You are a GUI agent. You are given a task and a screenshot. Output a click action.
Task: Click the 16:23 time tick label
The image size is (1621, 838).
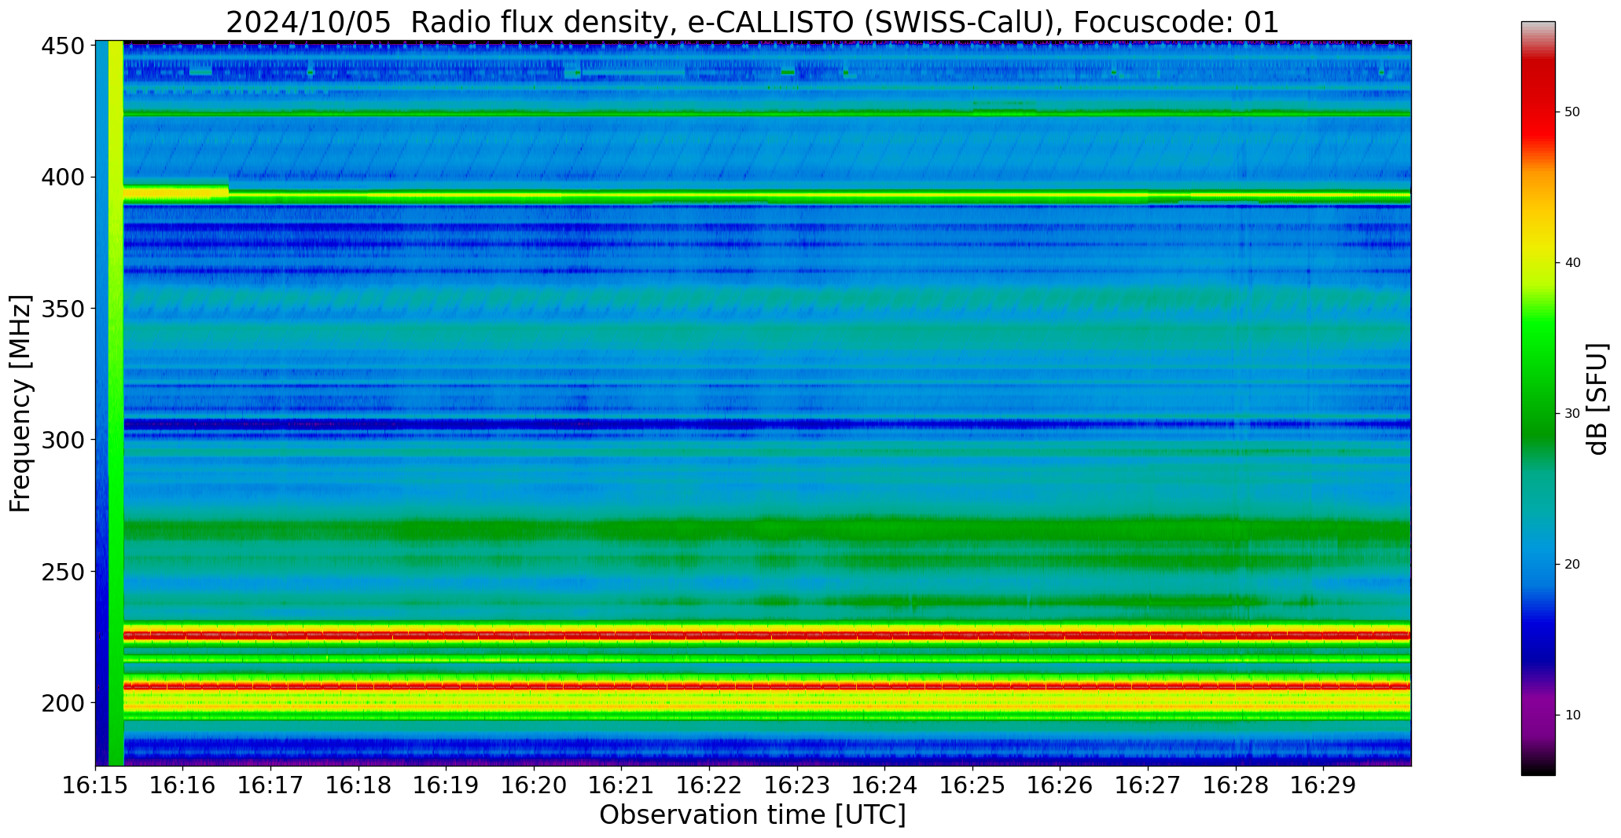[x=797, y=785]
